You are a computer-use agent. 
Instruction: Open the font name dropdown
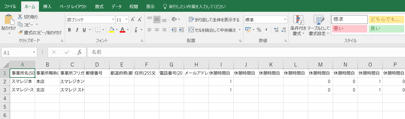[113, 20]
